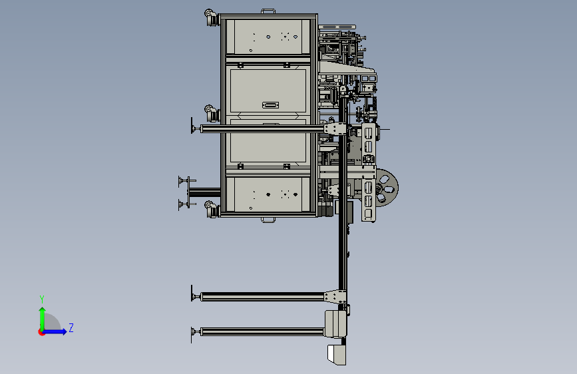577x374 pixels.
Task: Click the Y label on the coordinate triad
Action: click(x=42, y=299)
